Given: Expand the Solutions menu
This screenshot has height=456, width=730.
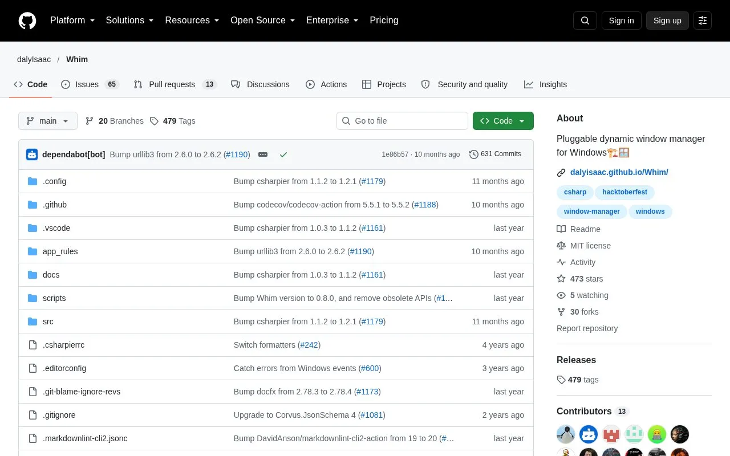Looking at the screenshot, I should point(130,21).
